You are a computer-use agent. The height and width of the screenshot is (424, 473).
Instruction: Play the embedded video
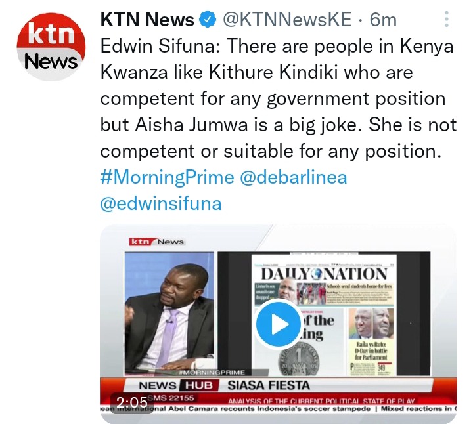279,324
